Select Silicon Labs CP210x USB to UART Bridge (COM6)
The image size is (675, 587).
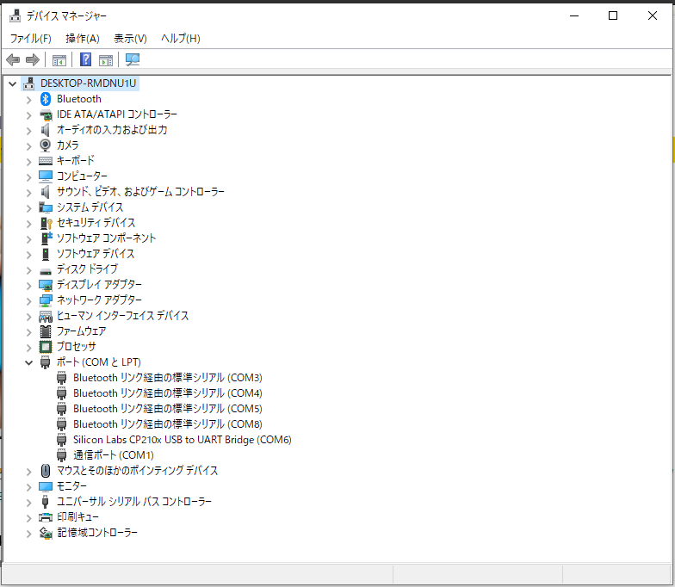click(183, 440)
